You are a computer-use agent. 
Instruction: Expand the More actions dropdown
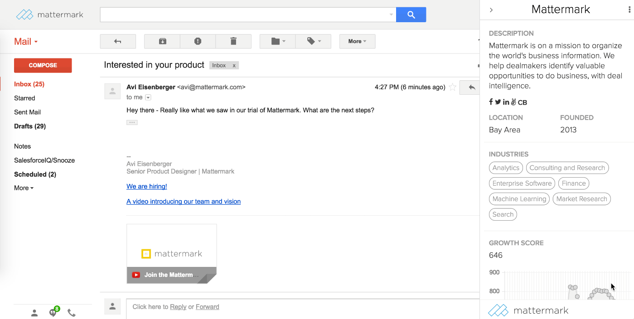pyautogui.click(x=357, y=41)
